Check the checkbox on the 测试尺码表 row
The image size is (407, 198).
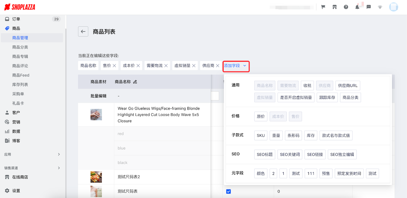[228, 191]
